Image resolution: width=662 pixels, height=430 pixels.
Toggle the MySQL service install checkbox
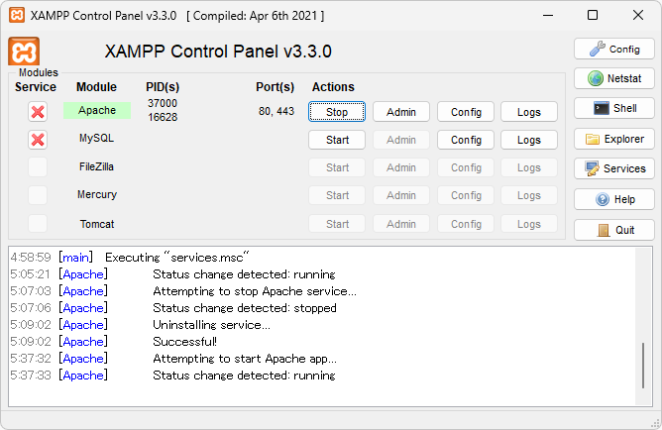38,140
